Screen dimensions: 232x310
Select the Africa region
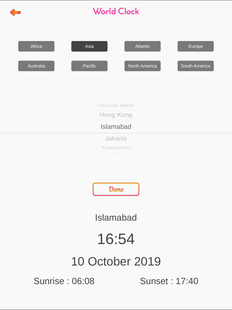click(36, 46)
